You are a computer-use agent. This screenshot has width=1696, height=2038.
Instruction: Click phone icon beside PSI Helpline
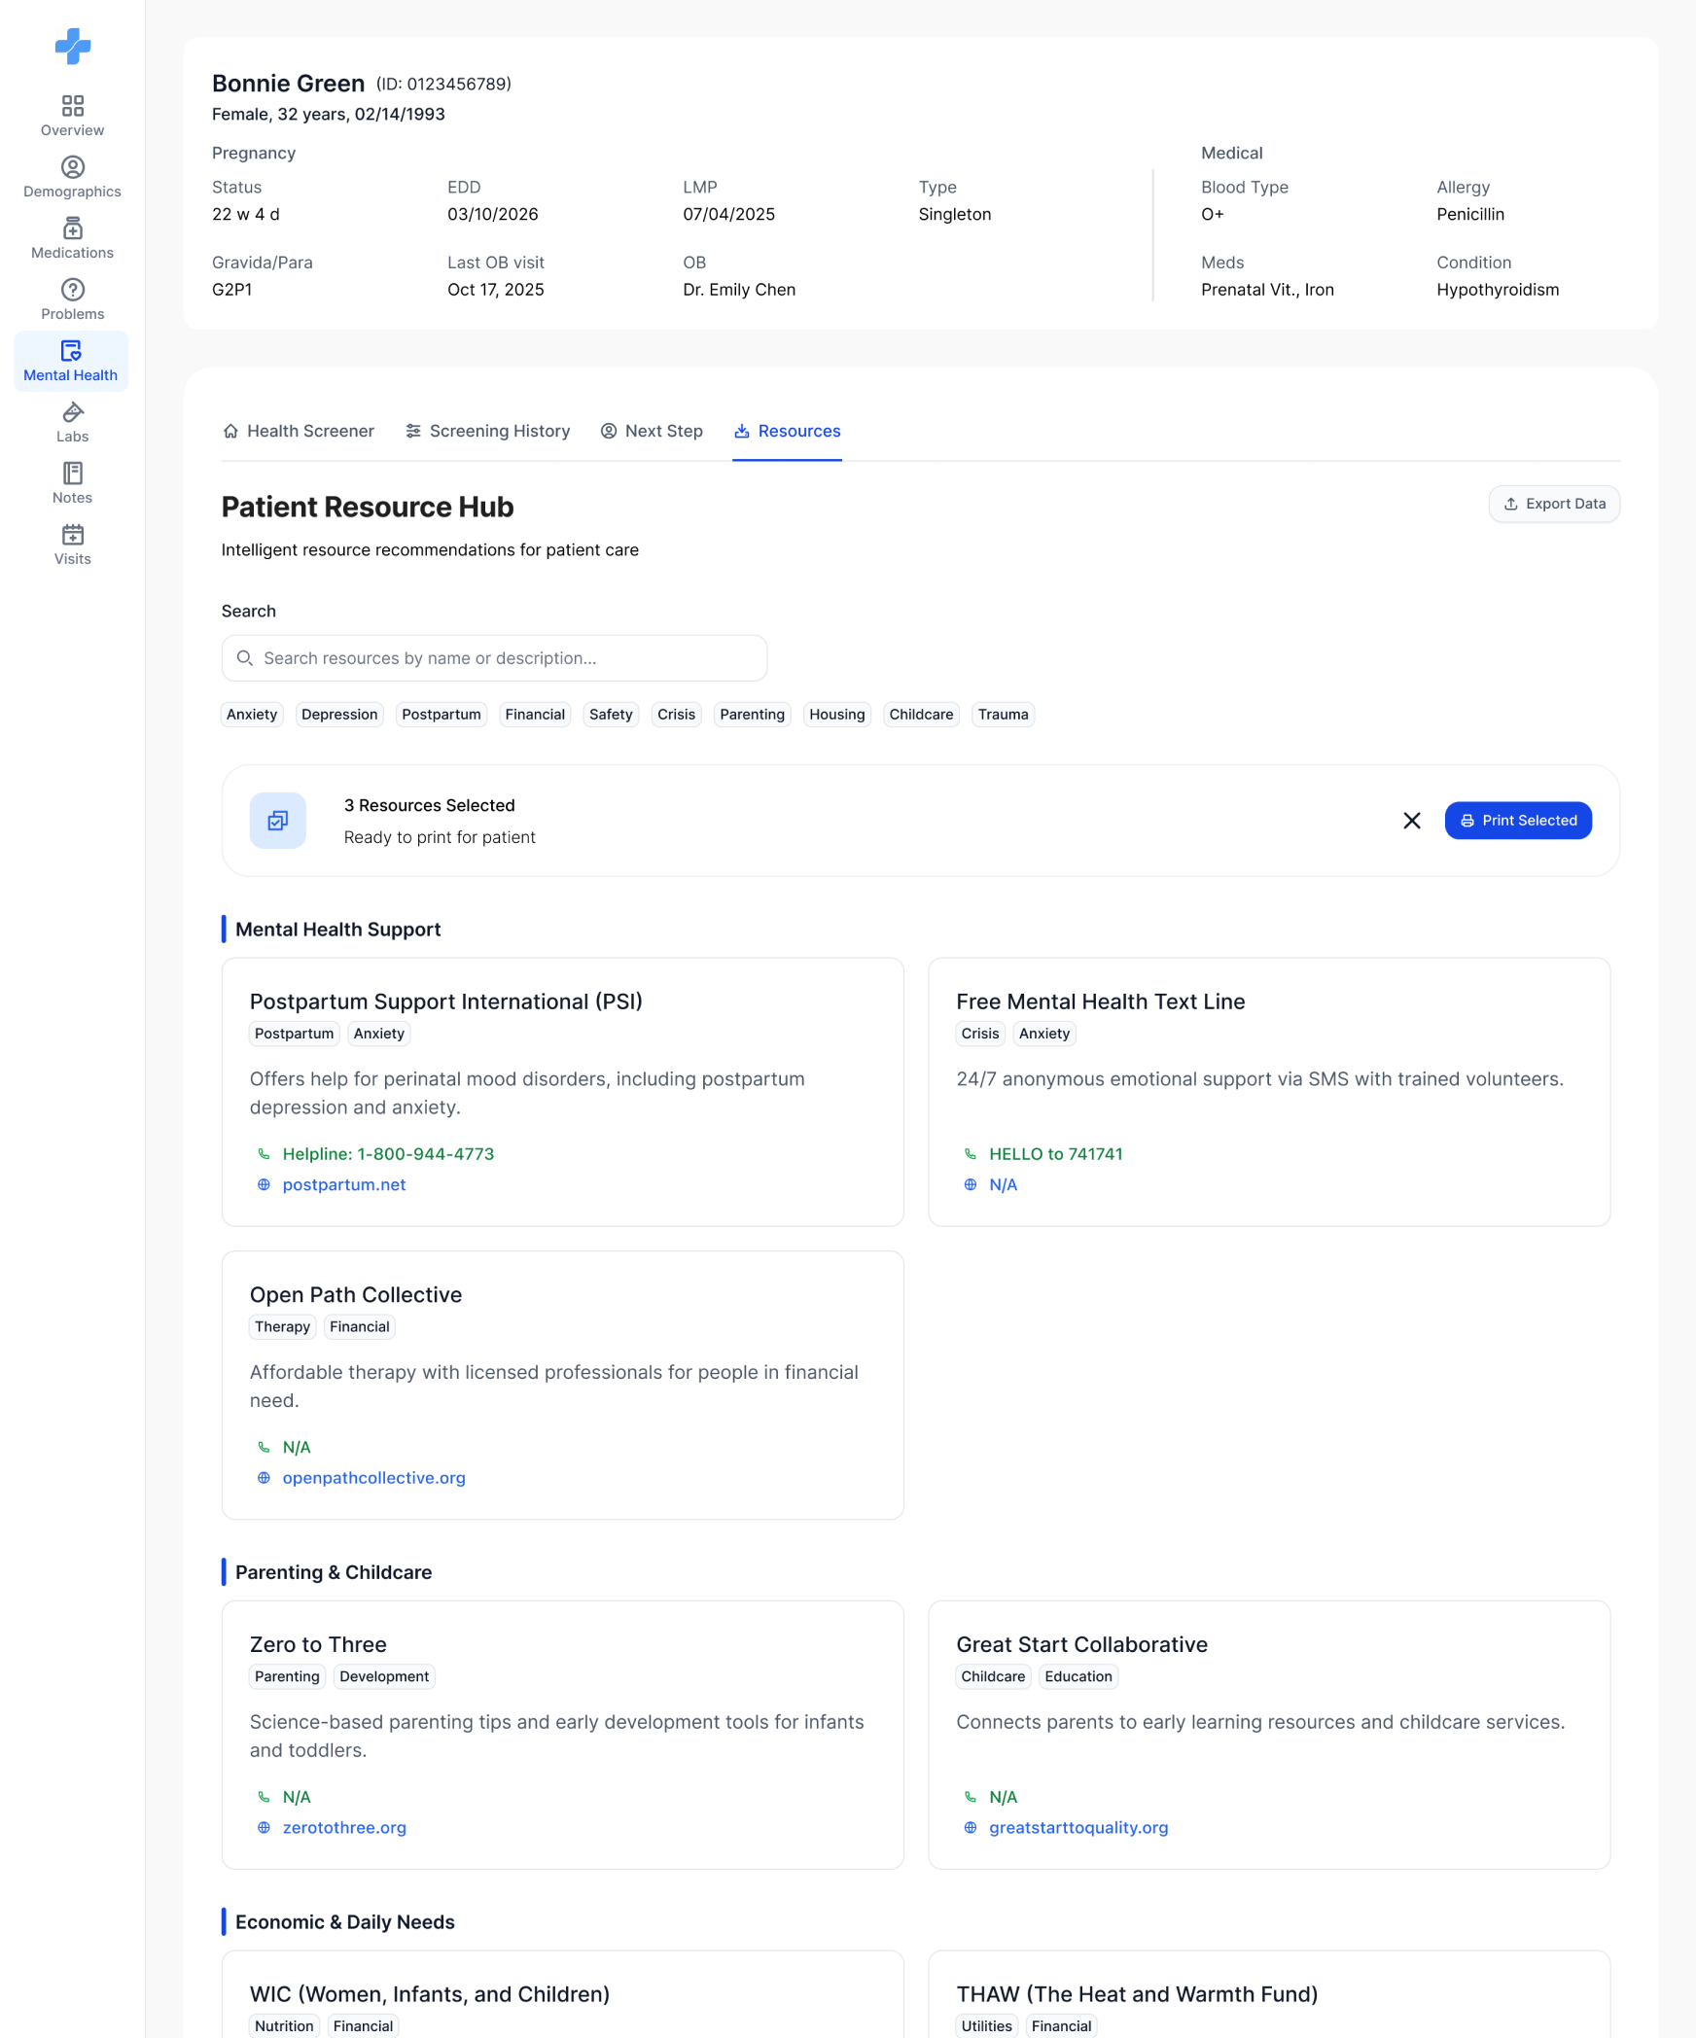coord(264,1154)
